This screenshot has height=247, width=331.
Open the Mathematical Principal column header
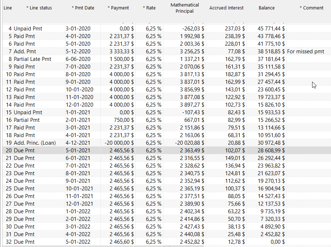click(x=184, y=8)
